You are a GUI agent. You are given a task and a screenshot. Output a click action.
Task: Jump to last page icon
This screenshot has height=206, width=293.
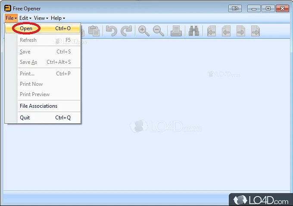click(x=256, y=31)
